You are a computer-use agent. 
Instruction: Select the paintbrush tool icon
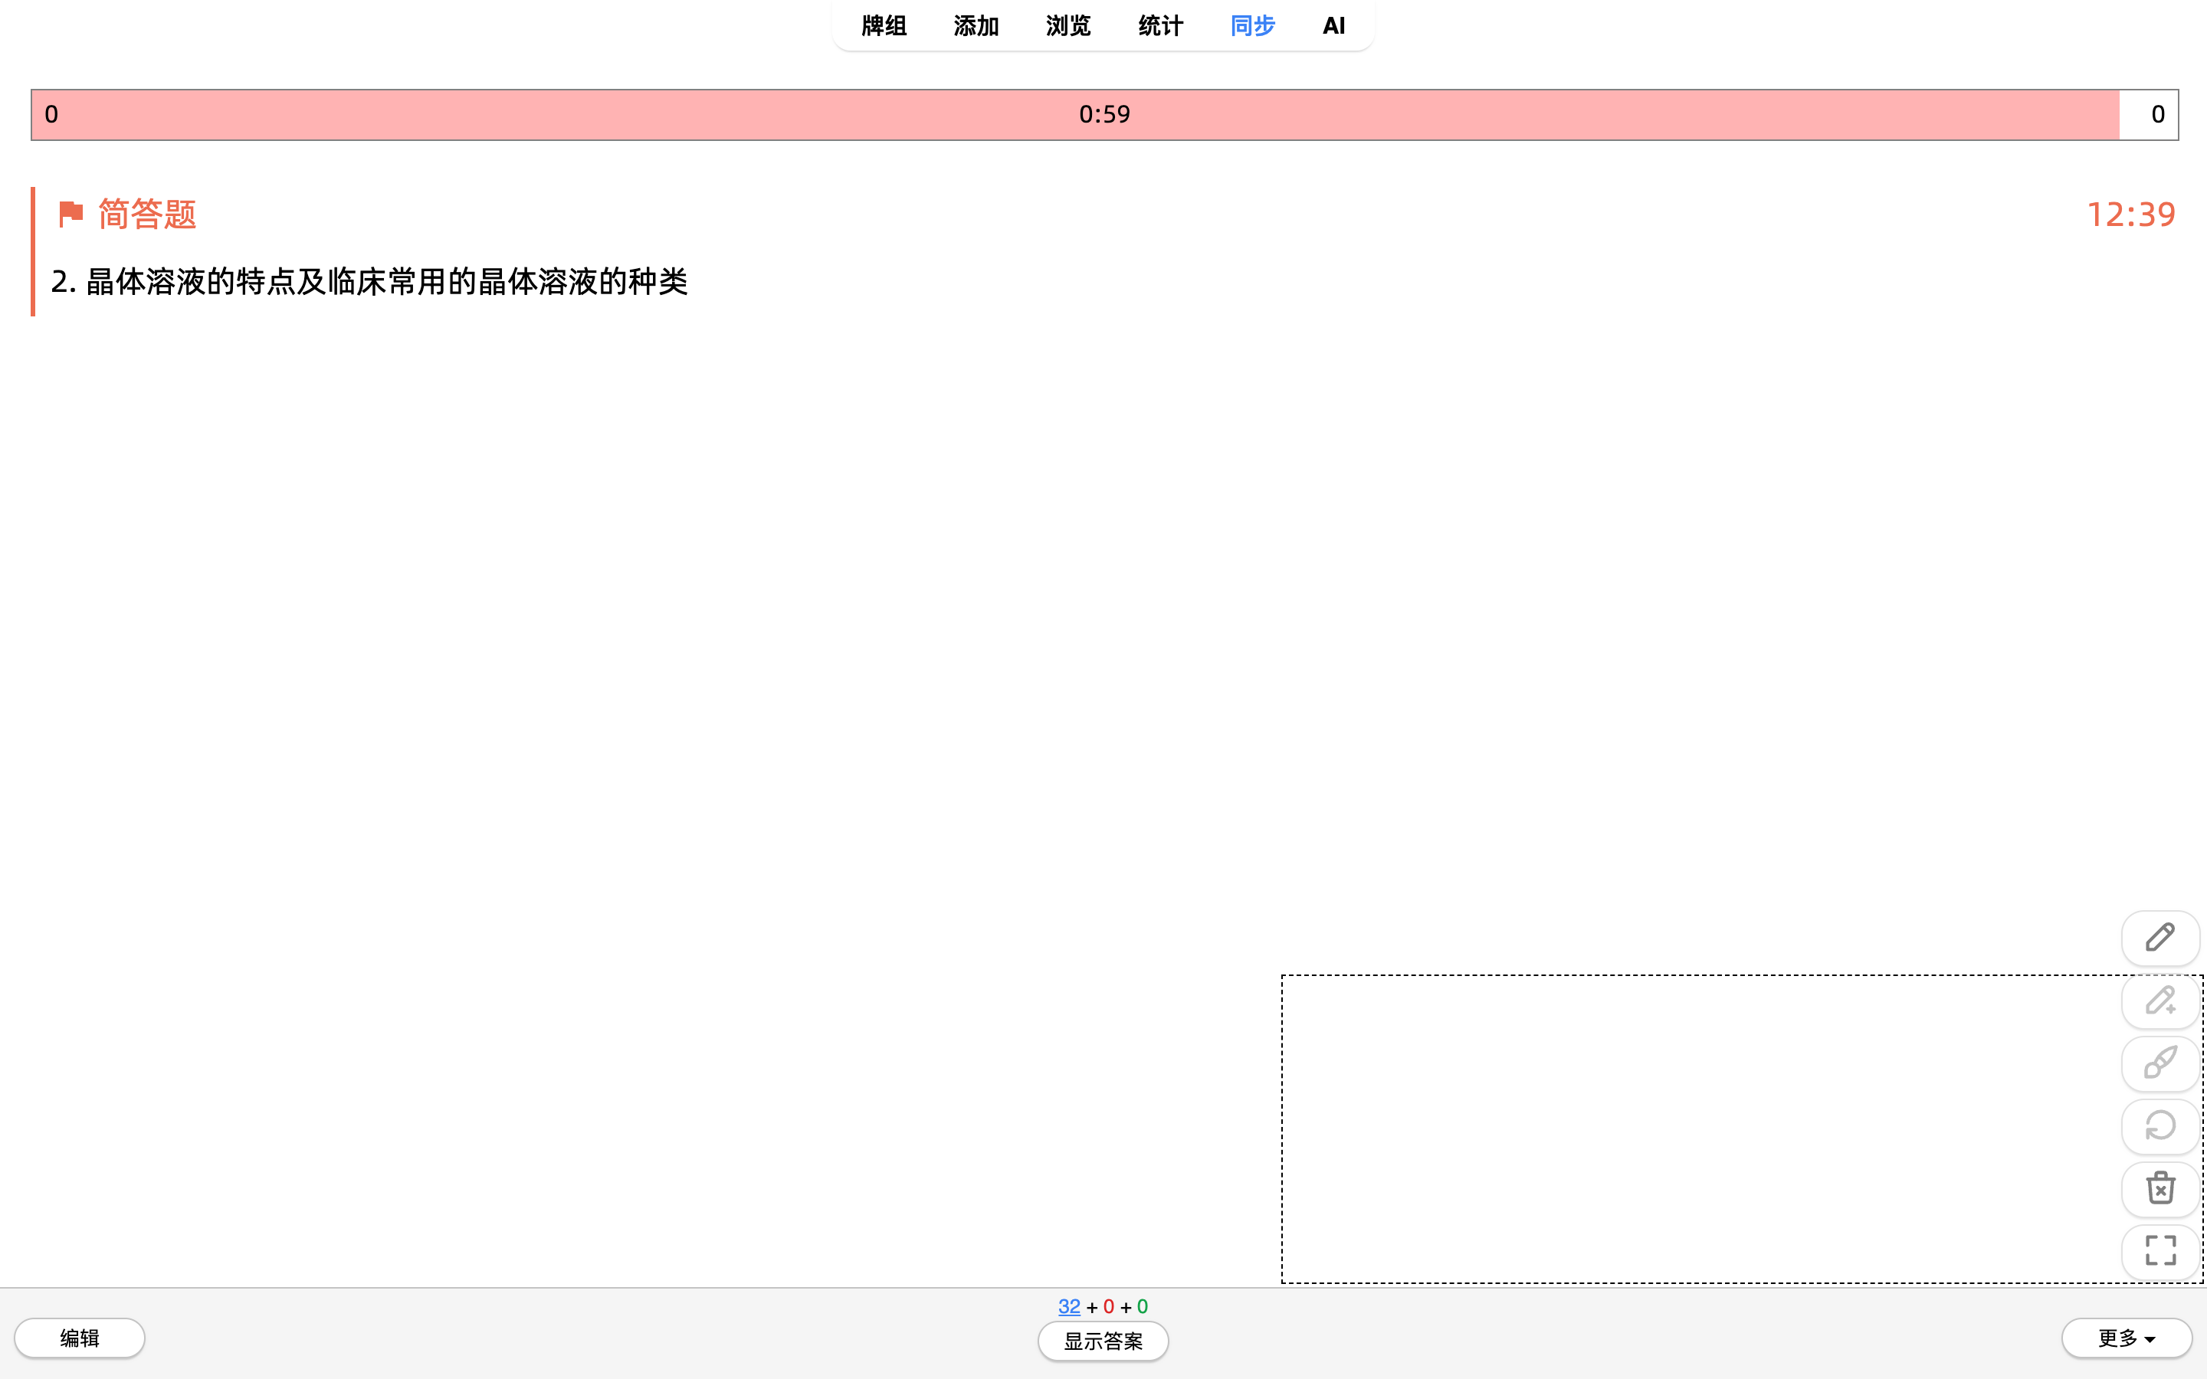click(x=2159, y=1063)
